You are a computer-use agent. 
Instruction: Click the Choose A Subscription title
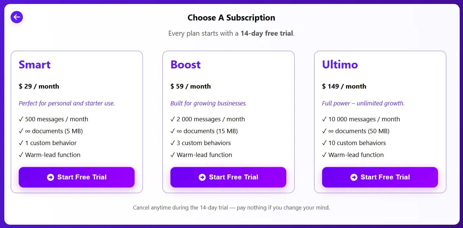[231, 18]
